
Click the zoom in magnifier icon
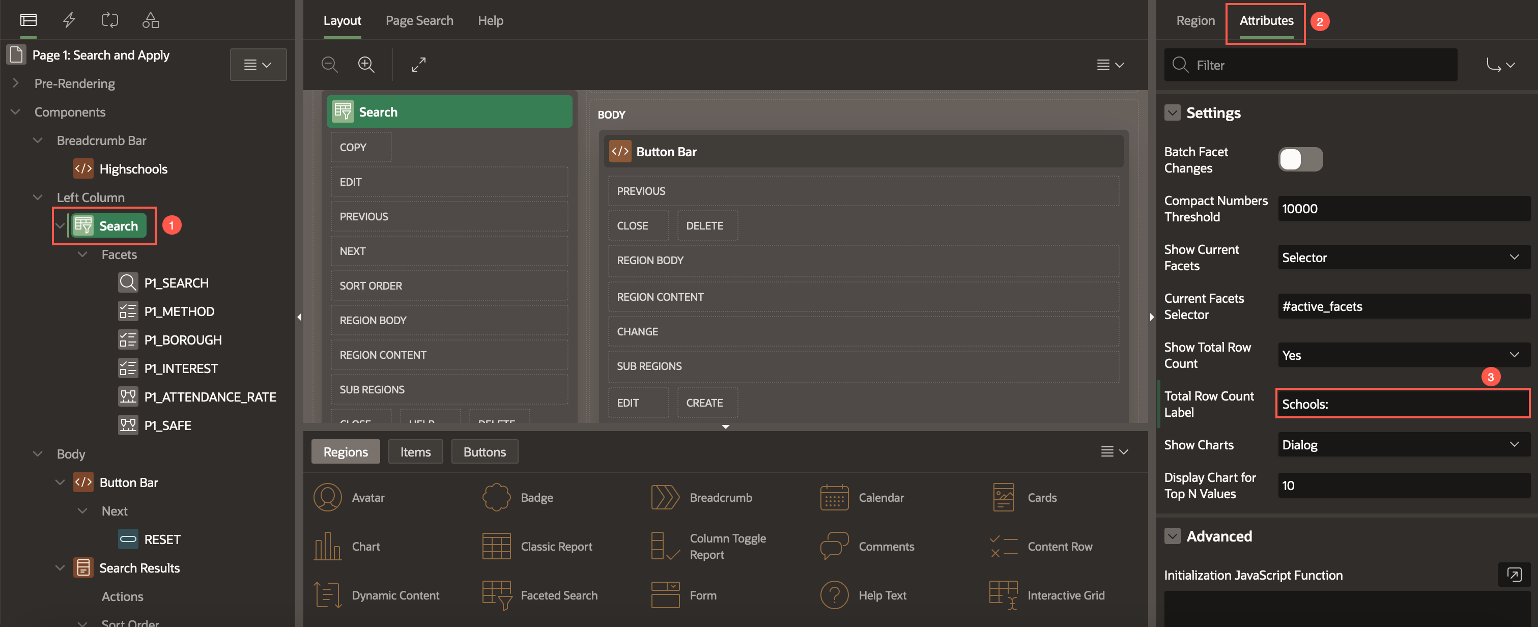pyautogui.click(x=366, y=64)
